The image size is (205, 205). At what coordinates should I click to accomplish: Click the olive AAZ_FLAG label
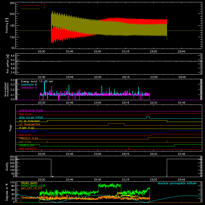(x=25, y=142)
